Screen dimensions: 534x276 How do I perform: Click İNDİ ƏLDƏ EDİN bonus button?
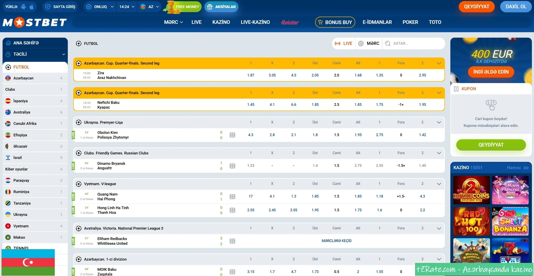(491, 72)
